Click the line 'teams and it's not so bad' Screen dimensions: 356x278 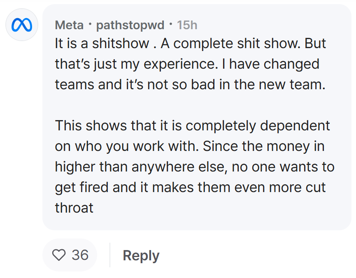(x=190, y=85)
